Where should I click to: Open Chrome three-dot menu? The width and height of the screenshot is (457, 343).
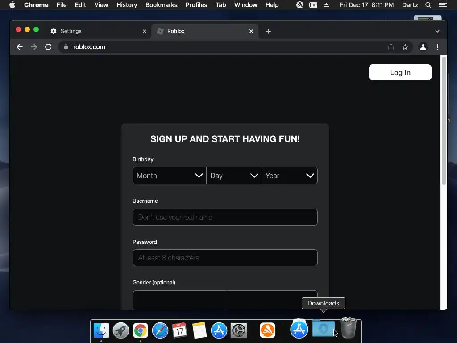pyautogui.click(x=437, y=47)
